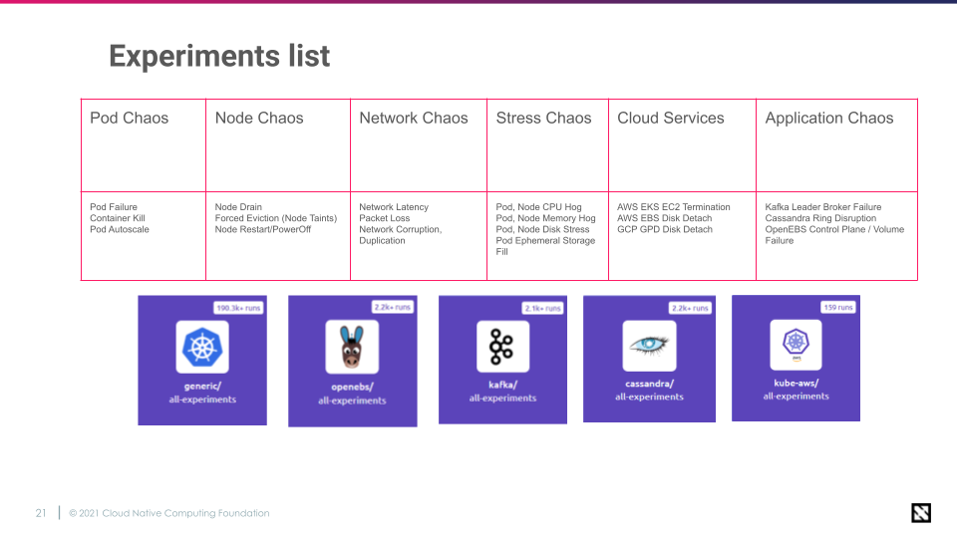Click the Pod Chaos column header
This screenshot has width=957, height=538.
click(x=129, y=118)
